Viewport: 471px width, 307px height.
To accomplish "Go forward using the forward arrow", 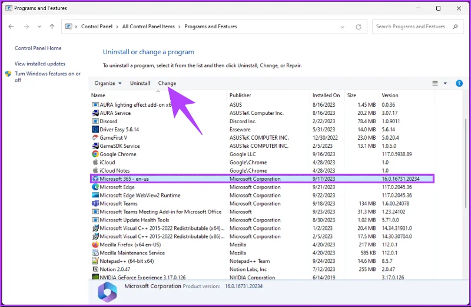I will tap(26, 27).
